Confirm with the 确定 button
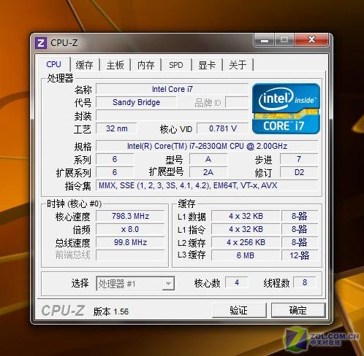The height and width of the screenshot is (356, 364). point(298,311)
